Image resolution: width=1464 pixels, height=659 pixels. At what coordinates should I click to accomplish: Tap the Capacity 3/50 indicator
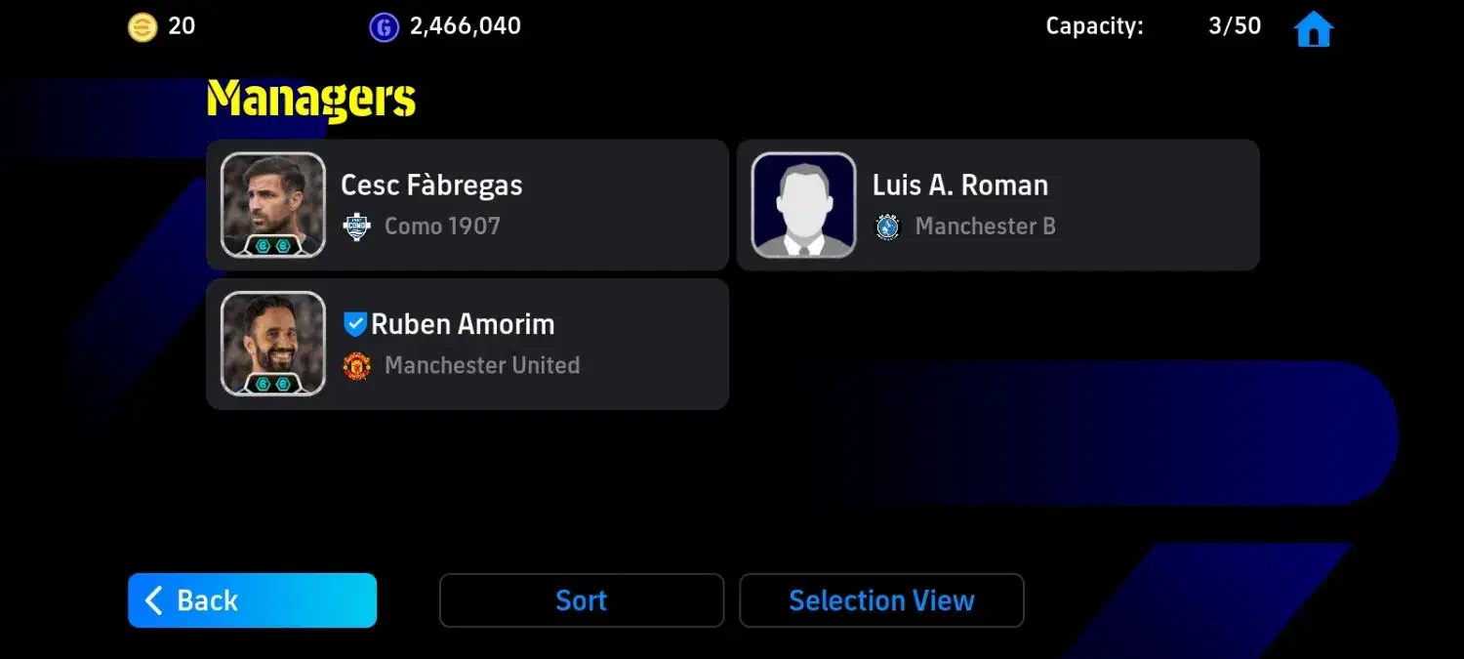point(1154,26)
